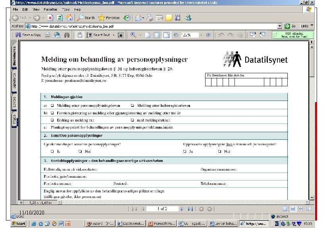Viewport: 325px width, 228px height.
Task: Open the Help menu
Action: click(77, 9)
